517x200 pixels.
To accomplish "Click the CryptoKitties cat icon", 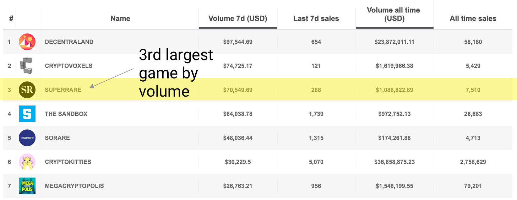I will (27, 162).
